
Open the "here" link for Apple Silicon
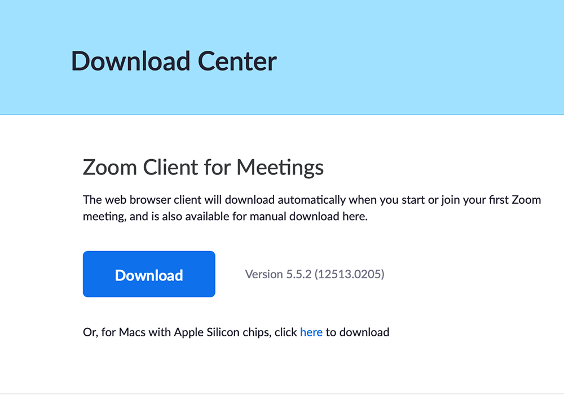coord(311,332)
